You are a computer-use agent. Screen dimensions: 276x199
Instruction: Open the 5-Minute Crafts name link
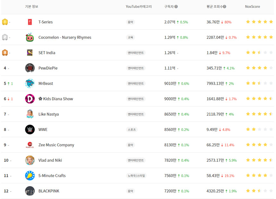52,176
